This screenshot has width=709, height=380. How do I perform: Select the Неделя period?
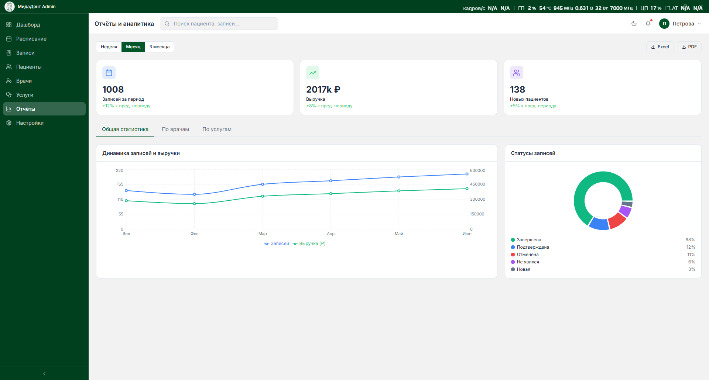109,47
